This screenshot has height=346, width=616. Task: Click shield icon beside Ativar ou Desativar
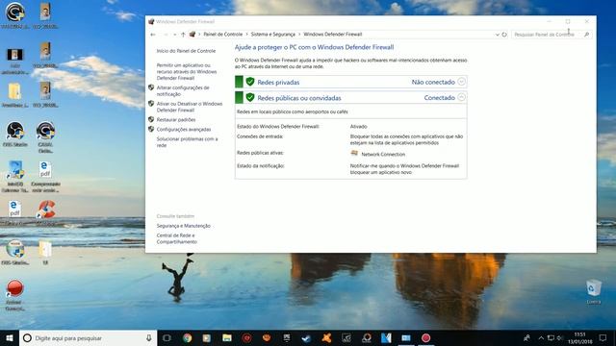tap(151, 104)
